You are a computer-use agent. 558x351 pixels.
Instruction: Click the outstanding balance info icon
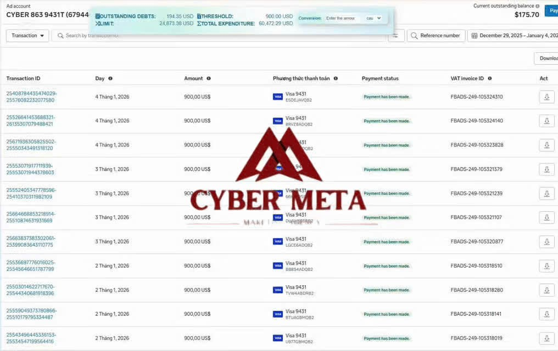point(537,6)
